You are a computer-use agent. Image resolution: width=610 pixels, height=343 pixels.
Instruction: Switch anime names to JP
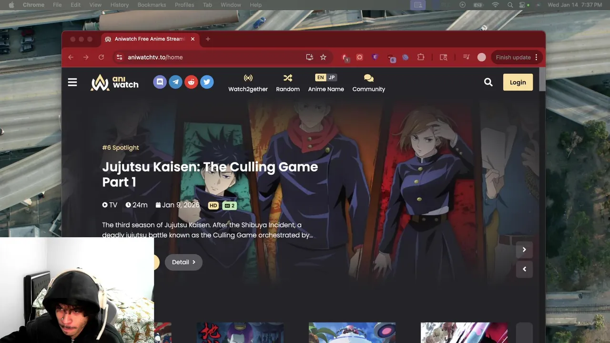332,77
